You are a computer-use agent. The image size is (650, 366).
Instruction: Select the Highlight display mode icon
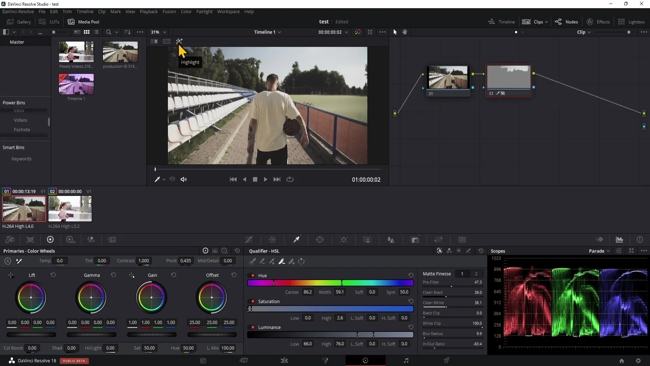coord(179,41)
